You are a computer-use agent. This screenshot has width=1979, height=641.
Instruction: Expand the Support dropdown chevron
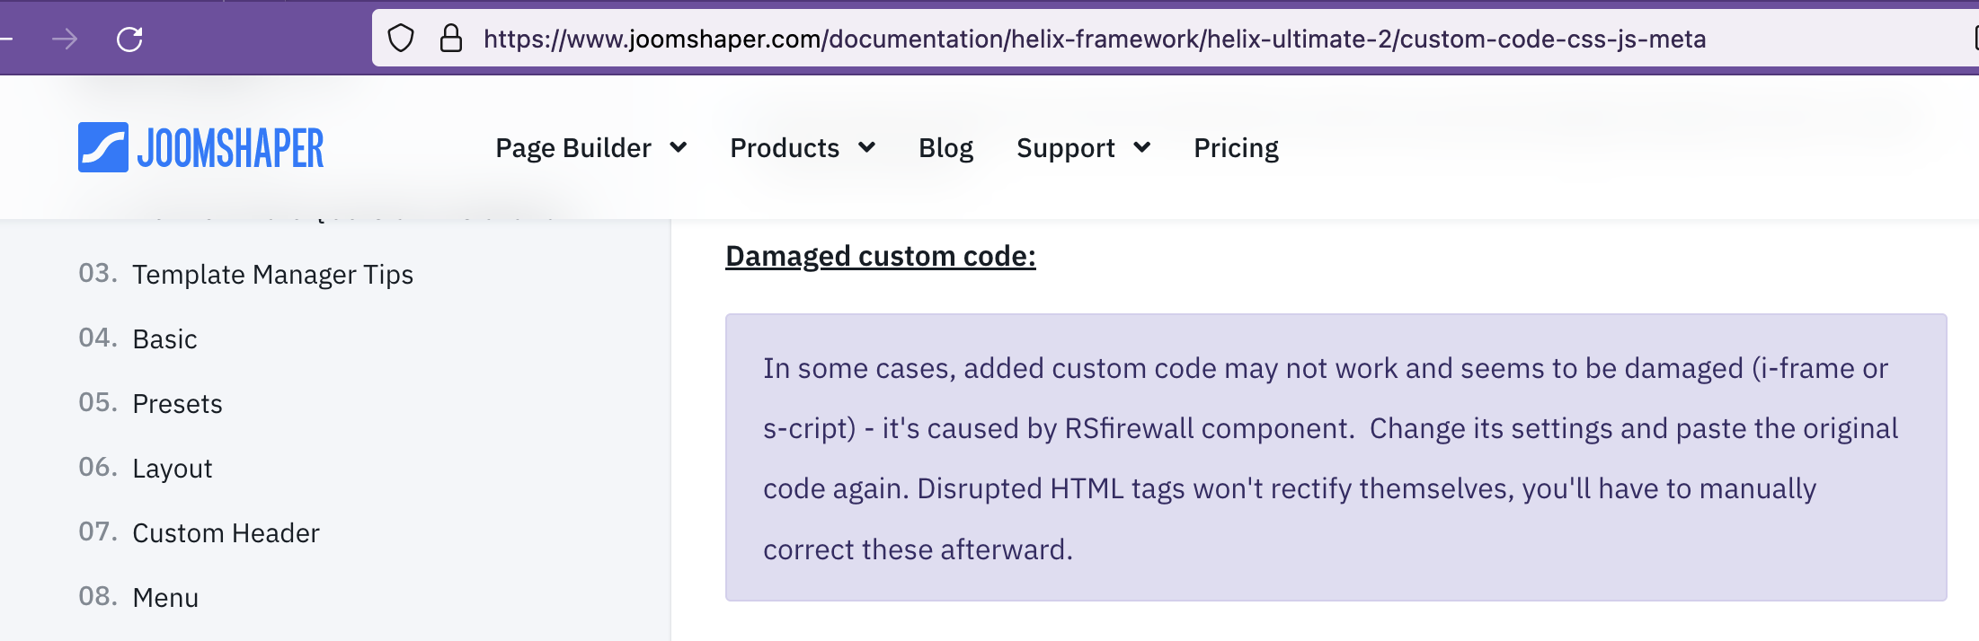[x=1142, y=148]
